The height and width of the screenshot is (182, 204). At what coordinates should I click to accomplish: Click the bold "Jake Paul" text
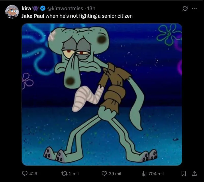(33, 16)
